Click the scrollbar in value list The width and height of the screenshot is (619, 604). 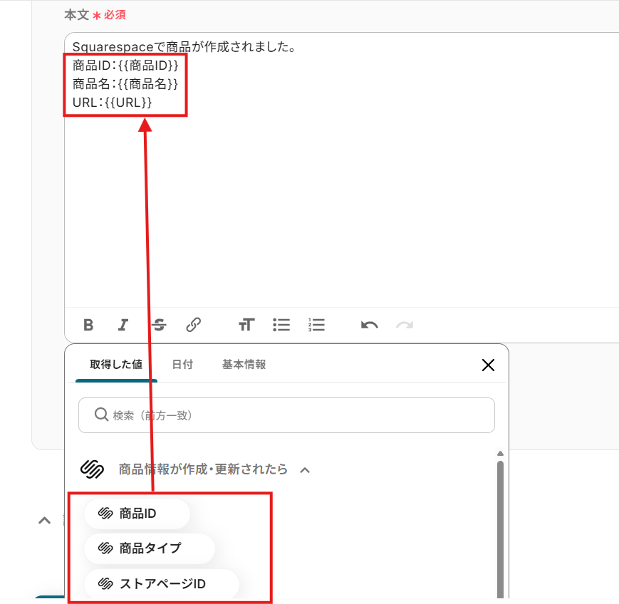tap(500, 529)
